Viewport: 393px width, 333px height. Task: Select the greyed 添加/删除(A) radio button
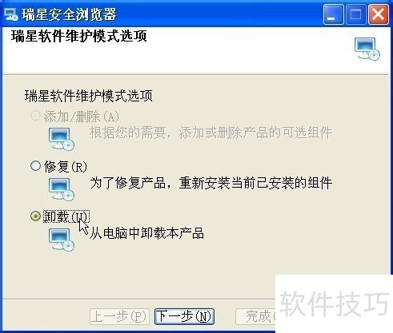[x=35, y=116]
